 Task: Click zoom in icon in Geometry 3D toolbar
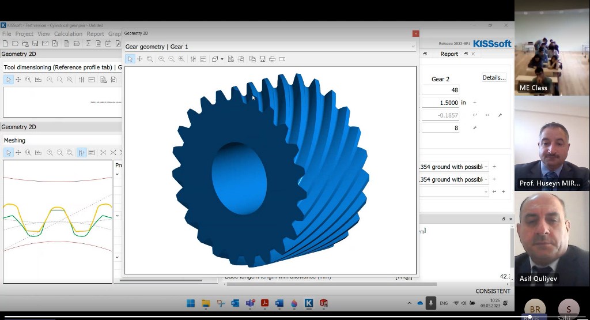pos(161,59)
